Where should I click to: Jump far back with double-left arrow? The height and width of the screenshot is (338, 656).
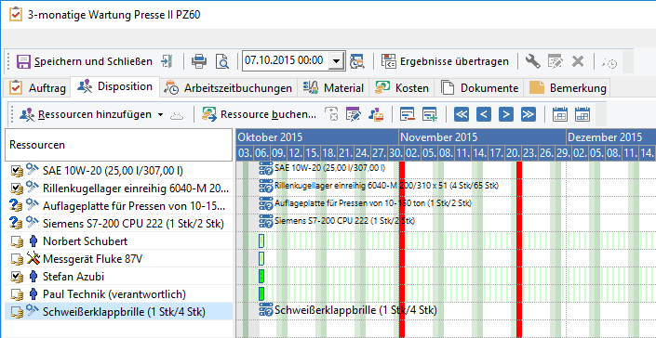point(461,114)
